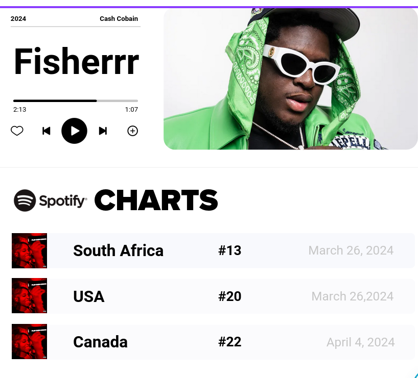Open the South Africa album cover thumbnail
The height and width of the screenshot is (378, 418).
[29, 250]
